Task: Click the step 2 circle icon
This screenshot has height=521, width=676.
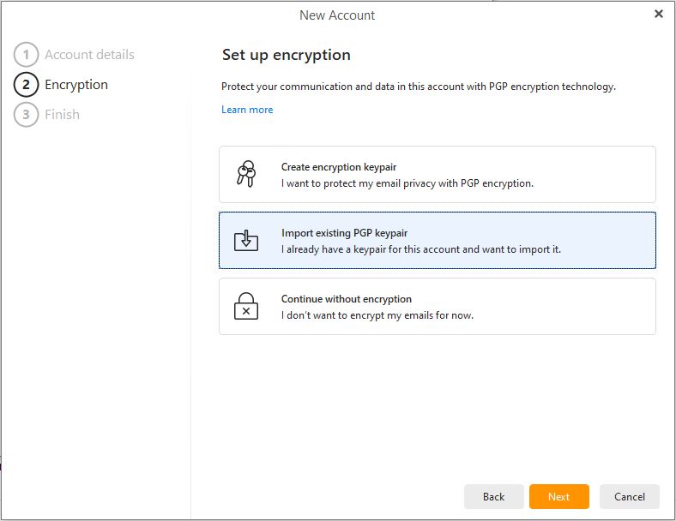Action: 26,84
